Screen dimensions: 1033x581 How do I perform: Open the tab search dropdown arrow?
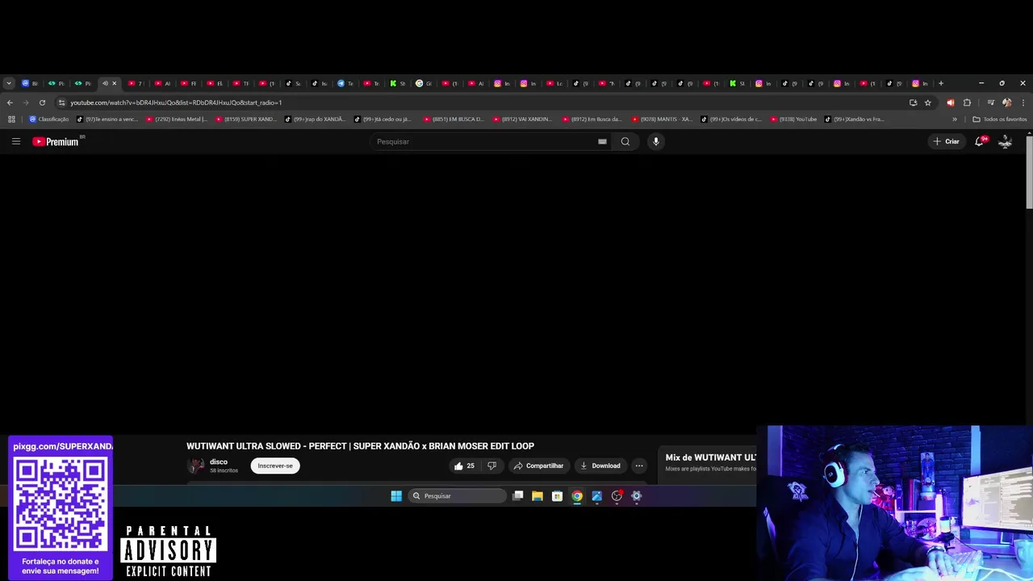[9, 83]
